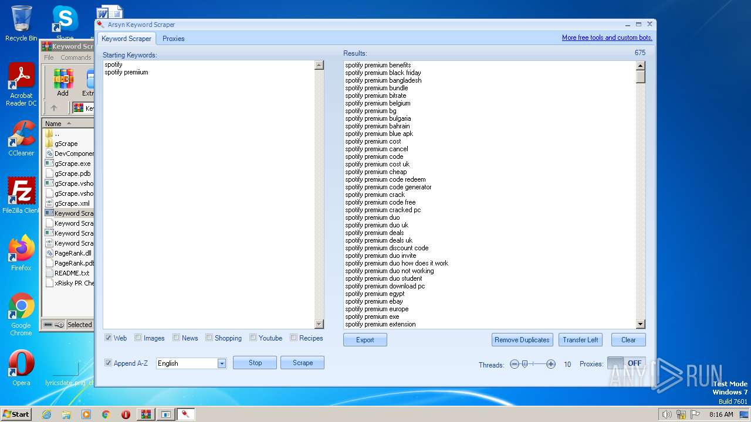Switch to Arsyn Keyword Scraper taskbar button
The image size is (751, 422).
[x=186, y=414]
